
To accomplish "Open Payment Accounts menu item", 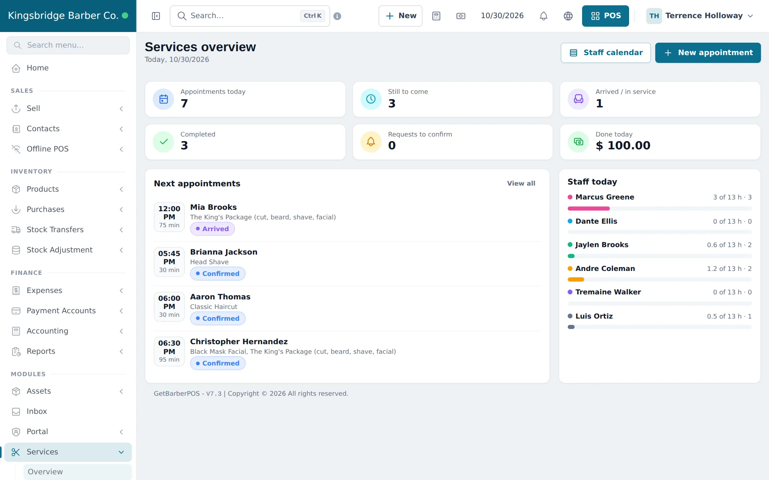I will pyautogui.click(x=68, y=311).
